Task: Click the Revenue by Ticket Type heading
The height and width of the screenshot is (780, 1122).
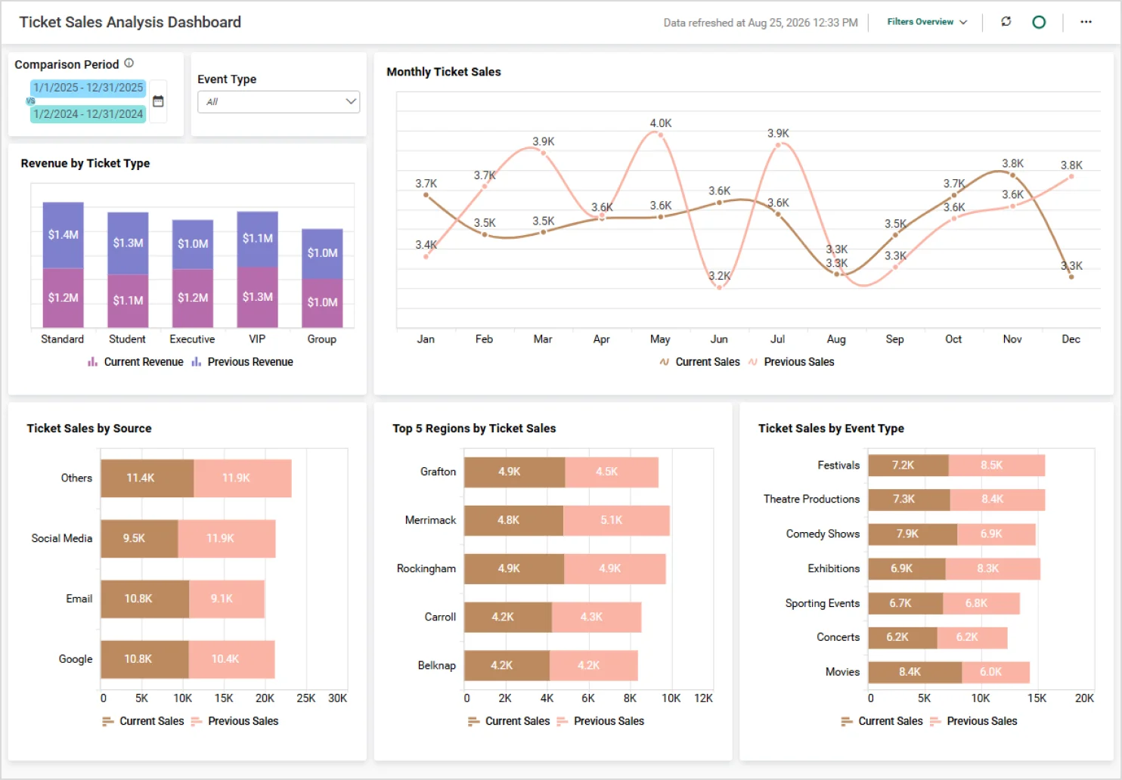Action: pos(85,163)
